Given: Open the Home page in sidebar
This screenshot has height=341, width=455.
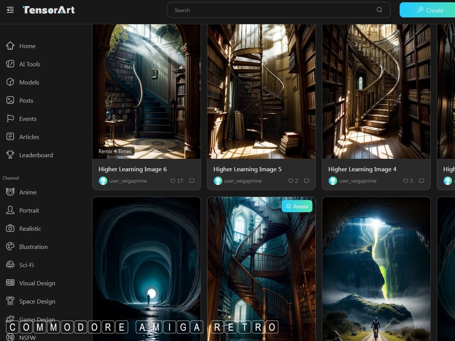Looking at the screenshot, I should 27,46.
